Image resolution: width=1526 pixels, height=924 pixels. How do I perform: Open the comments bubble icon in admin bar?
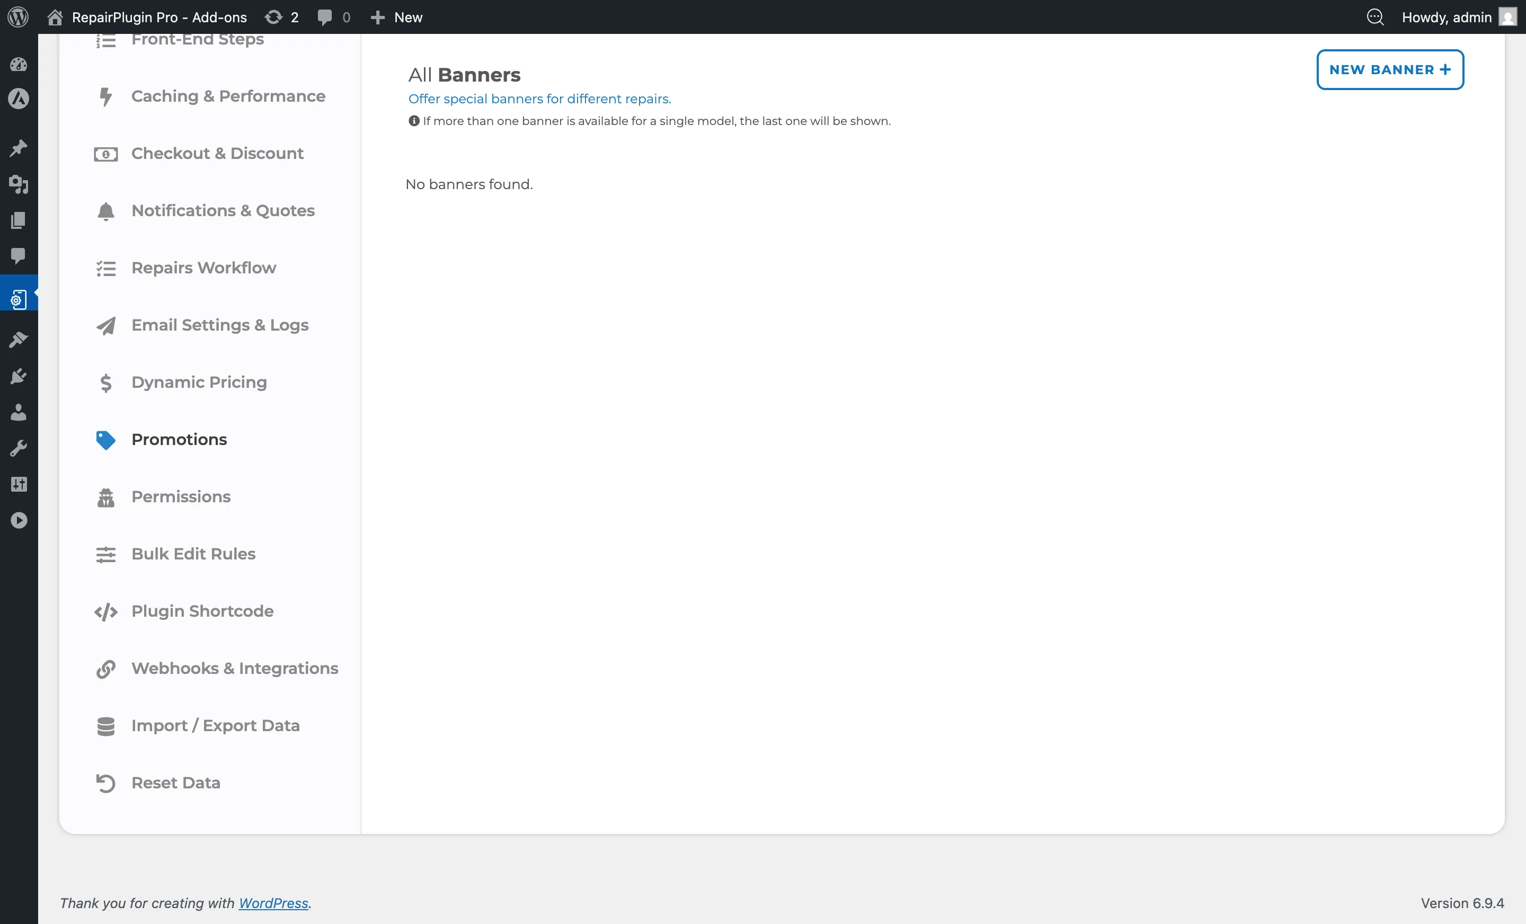[324, 17]
